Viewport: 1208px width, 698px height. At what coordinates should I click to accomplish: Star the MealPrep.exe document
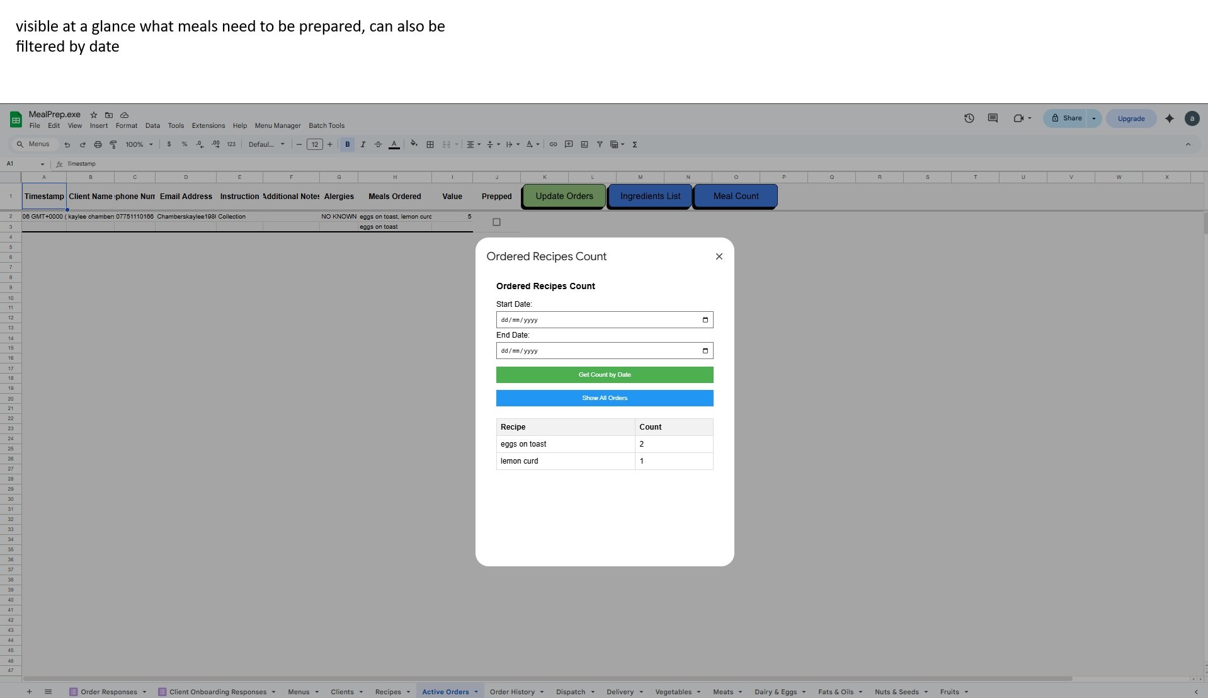pos(94,115)
